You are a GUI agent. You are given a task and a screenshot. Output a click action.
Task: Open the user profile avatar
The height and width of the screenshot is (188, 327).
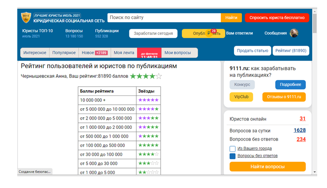[x=294, y=33]
